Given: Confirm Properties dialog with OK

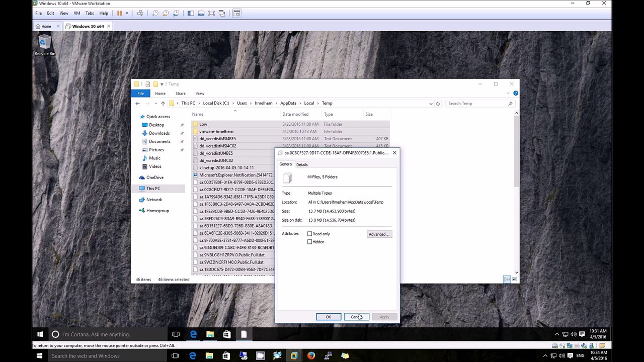Looking at the screenshot, I should pos(328,317).
